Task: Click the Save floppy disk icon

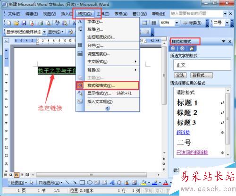Action: [24, 23]
